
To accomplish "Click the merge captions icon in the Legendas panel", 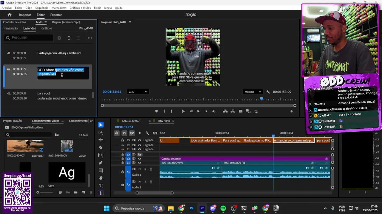I will pos(78,38).
